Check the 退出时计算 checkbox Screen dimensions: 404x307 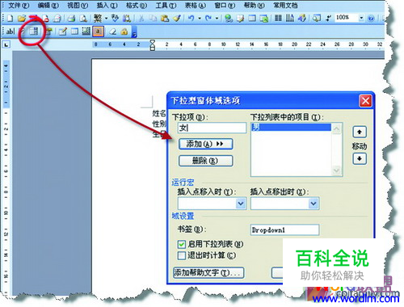pyautogui.click(x=182, y=255)
